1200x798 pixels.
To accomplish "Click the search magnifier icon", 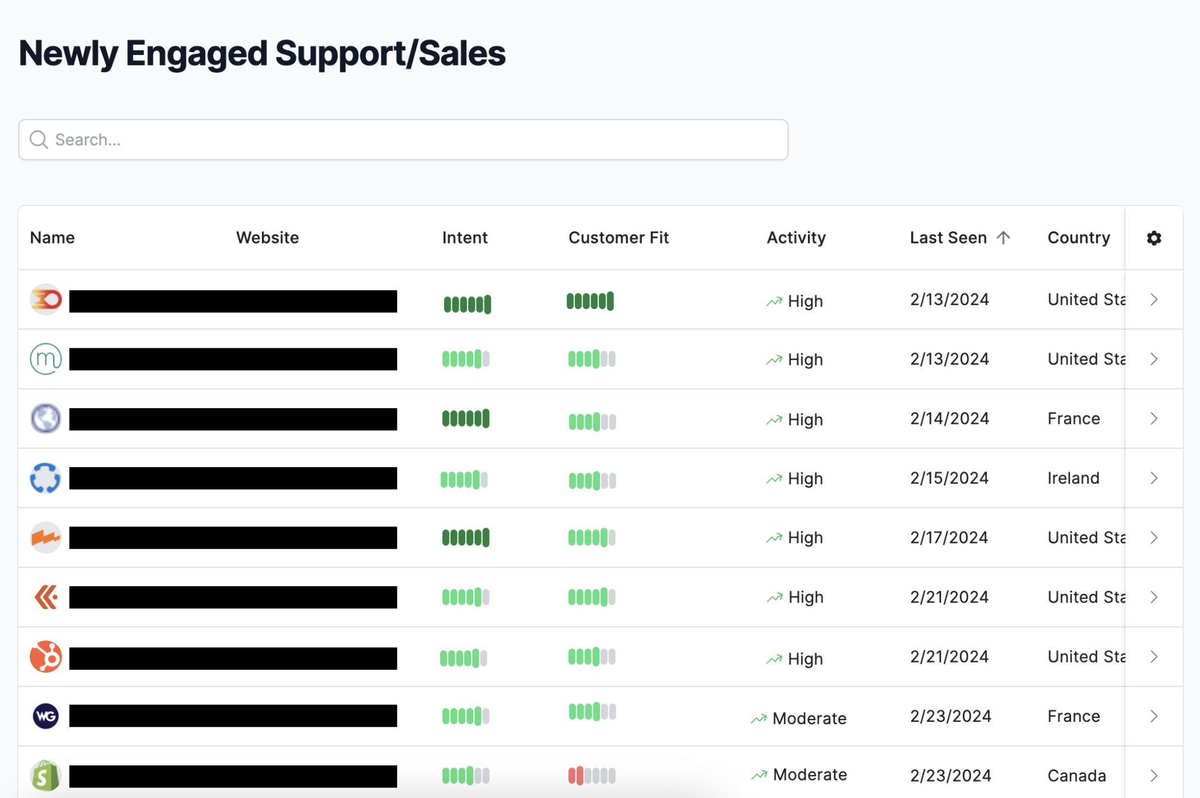I will coord(39,139).
